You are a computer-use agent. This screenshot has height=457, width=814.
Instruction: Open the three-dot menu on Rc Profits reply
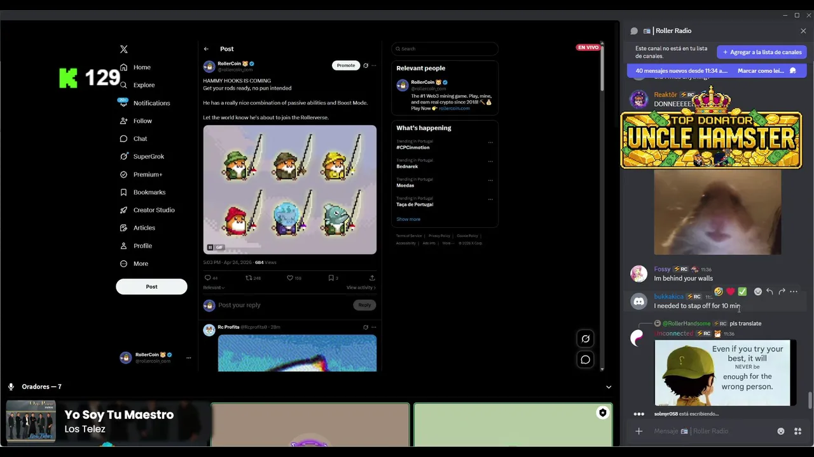pyautogui.click(x=373, y=328)
